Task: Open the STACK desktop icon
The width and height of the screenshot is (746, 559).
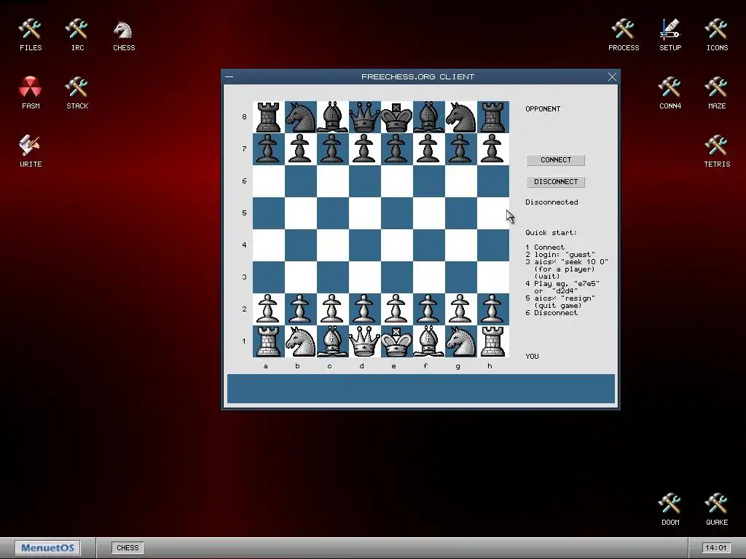Action: point(77,92)
